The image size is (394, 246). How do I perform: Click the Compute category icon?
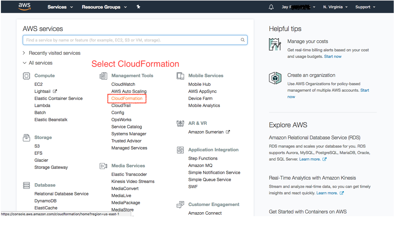pos(26,76)
